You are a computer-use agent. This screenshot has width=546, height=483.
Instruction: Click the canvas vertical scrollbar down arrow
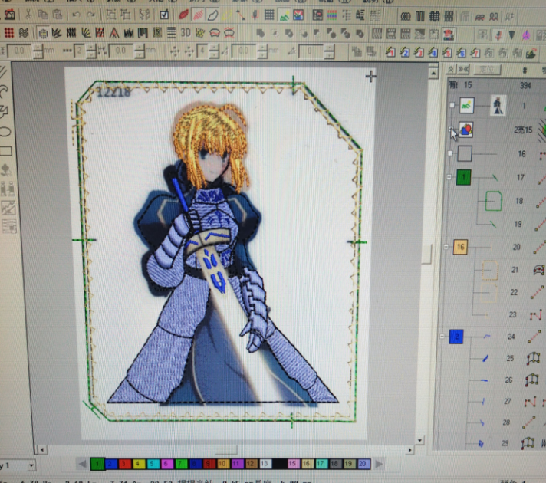[420, 441]
